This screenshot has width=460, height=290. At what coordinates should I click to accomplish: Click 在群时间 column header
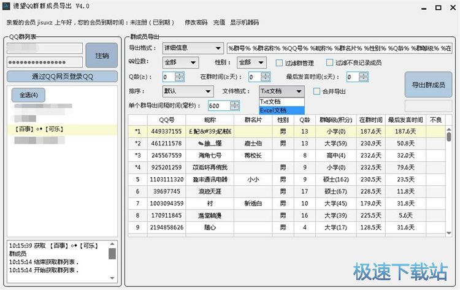371,120
